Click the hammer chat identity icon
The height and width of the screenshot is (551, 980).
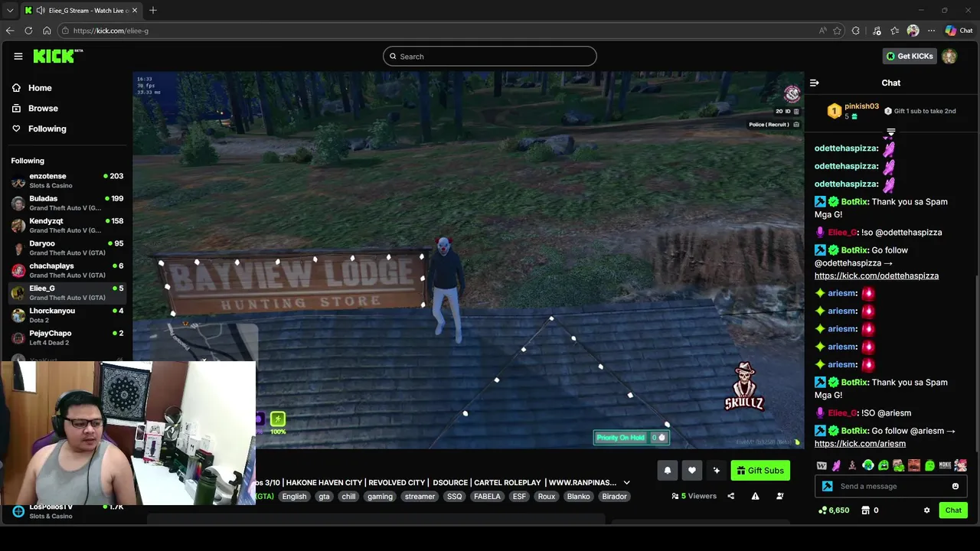point(827,486)
